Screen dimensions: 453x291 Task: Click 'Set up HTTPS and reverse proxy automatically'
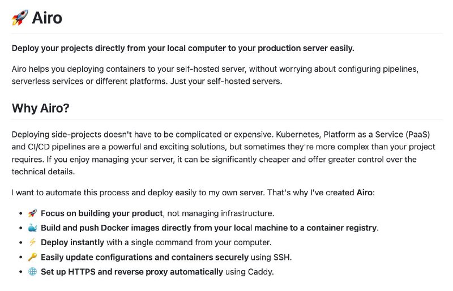click(x=132, y=272)
